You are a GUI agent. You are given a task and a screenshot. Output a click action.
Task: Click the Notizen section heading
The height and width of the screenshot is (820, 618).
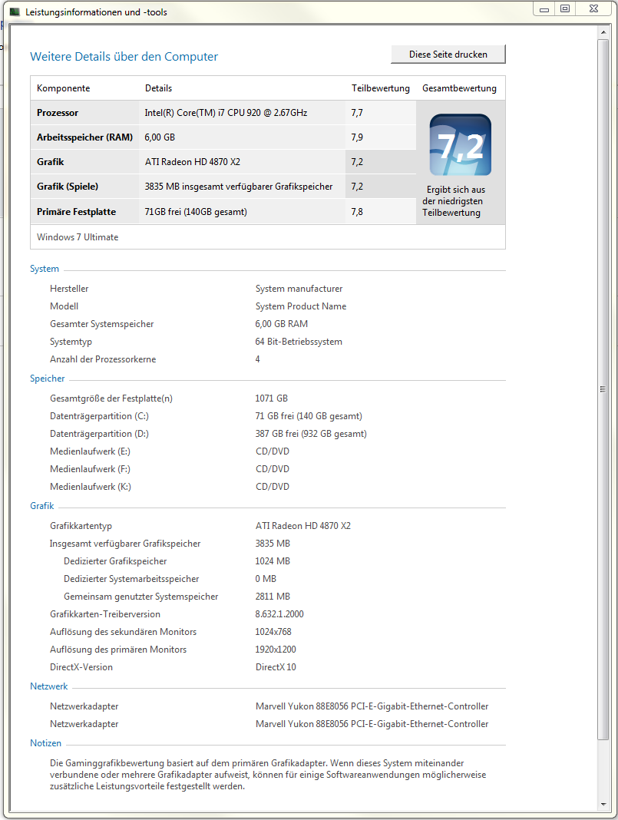45,743
